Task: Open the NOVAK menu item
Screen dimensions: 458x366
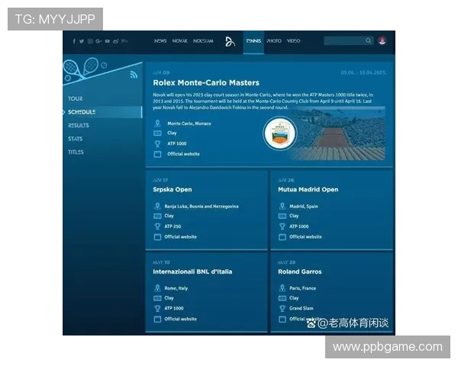Action: click(179, 41)
